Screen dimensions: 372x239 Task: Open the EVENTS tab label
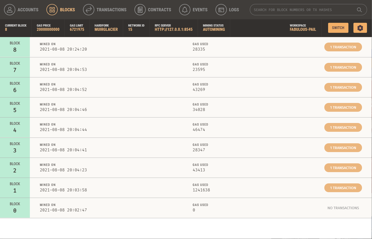pyautogui.click(x=200, y=10)
